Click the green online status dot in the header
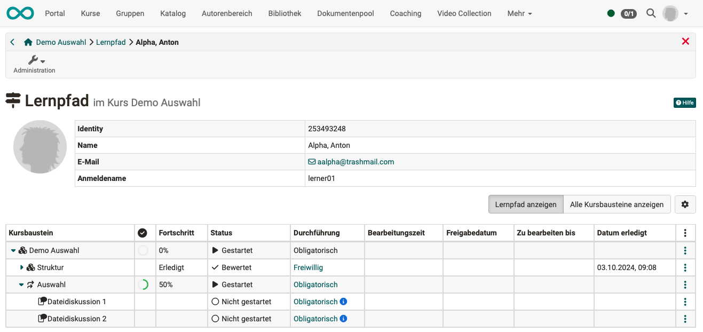703x332 pixels. 611,13
